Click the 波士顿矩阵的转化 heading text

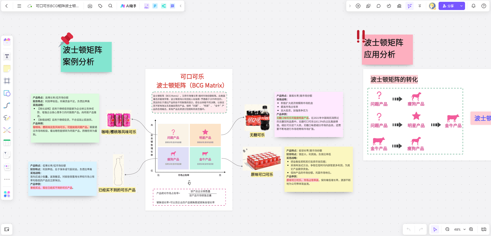pos(394,80)
